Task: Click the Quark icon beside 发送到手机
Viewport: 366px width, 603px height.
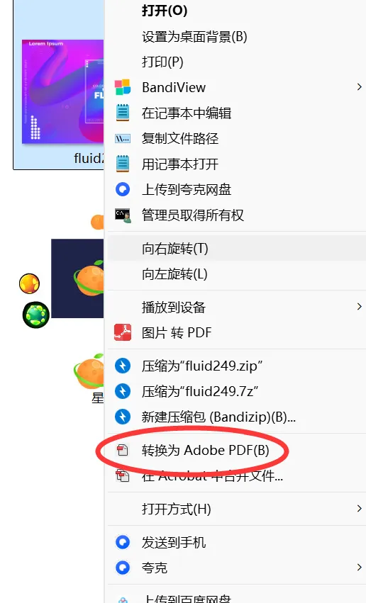Action: point(123,542)
